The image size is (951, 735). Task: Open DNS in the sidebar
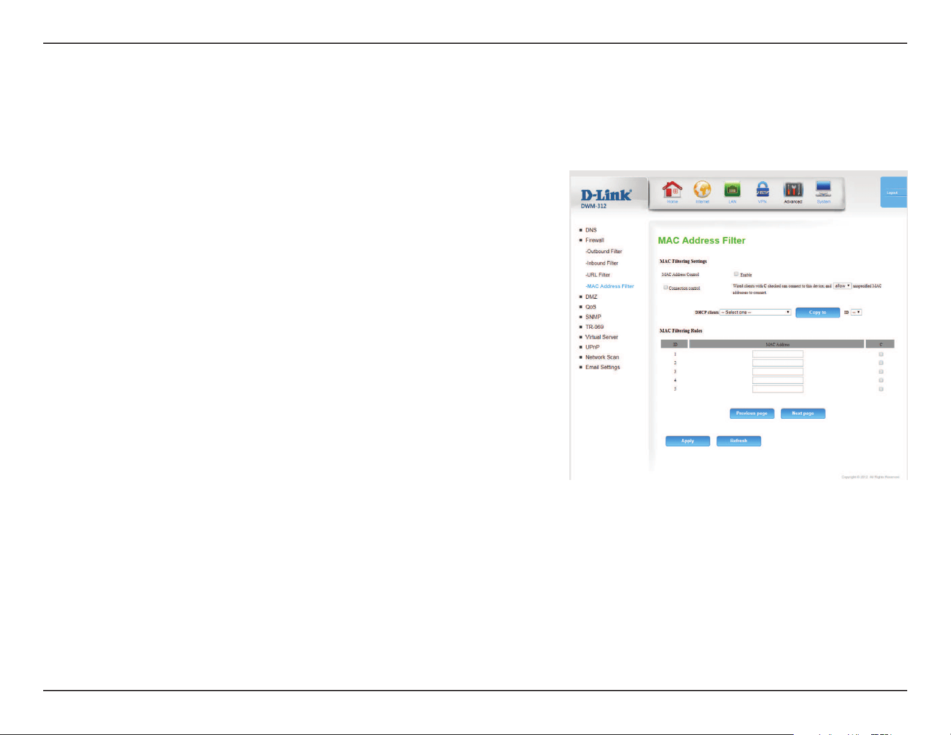[x=591, y=230]
